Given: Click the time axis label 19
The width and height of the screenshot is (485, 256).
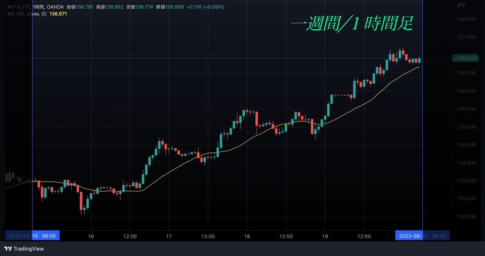Looking at the screenshot, I should click(325, 236).
